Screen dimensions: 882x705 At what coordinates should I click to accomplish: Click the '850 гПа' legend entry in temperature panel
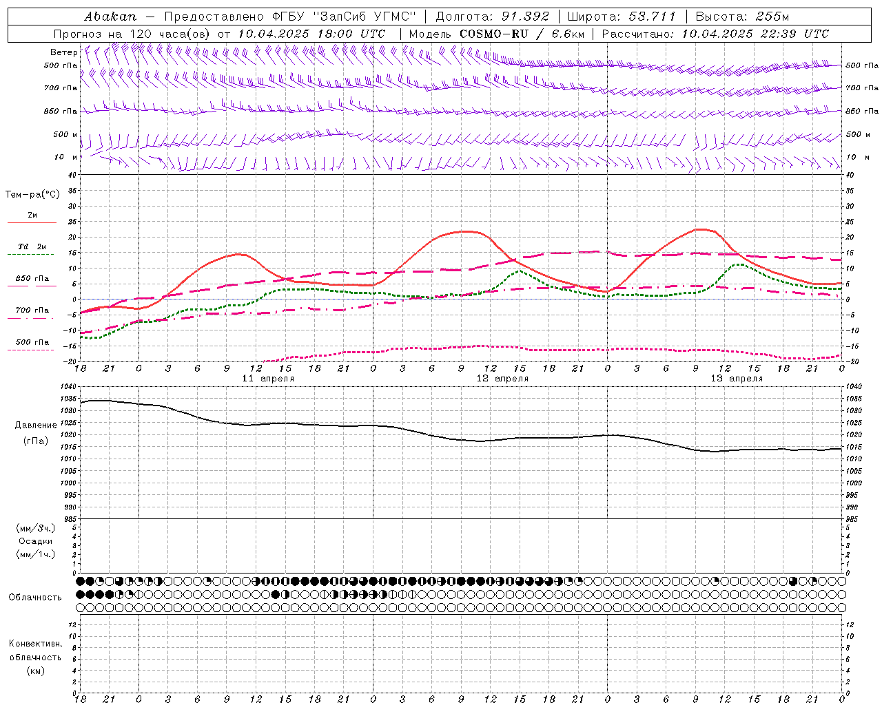[32, 279]
